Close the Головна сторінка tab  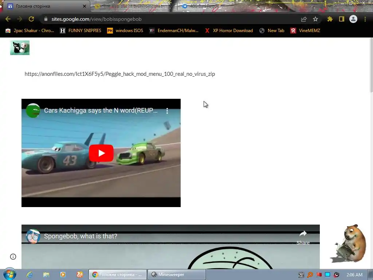(x=85, y=6)
